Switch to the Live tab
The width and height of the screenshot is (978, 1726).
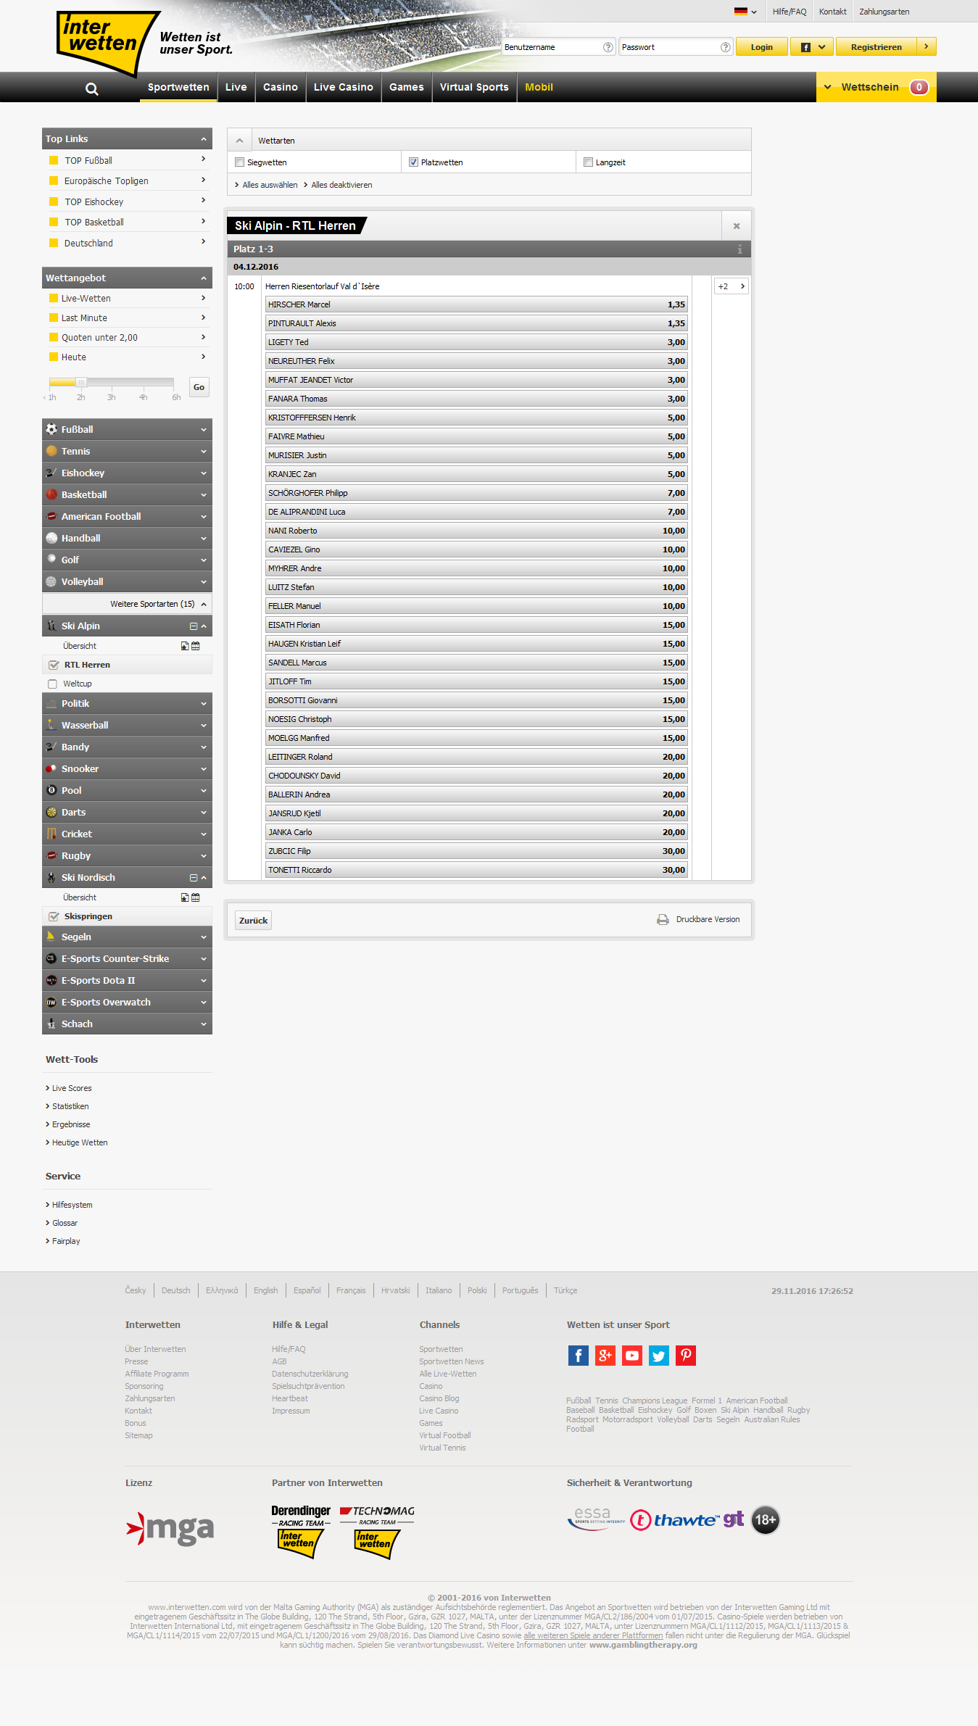236,87
